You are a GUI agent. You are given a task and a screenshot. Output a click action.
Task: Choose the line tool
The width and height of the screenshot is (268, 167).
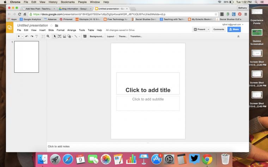pos(76,36)
